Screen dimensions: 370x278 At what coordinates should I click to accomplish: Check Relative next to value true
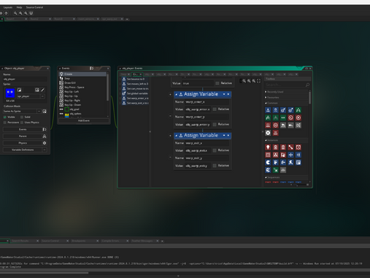point(217,83)
